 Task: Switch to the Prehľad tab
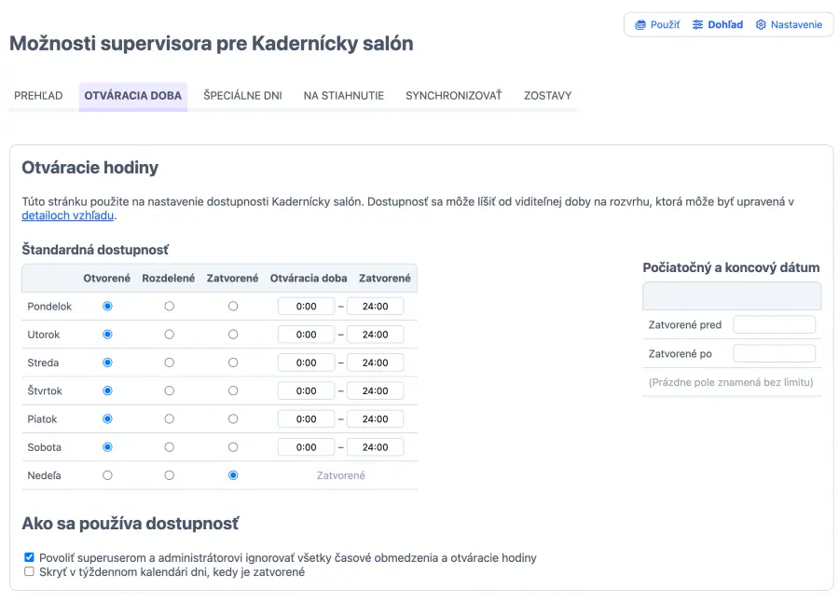[38, 96]
